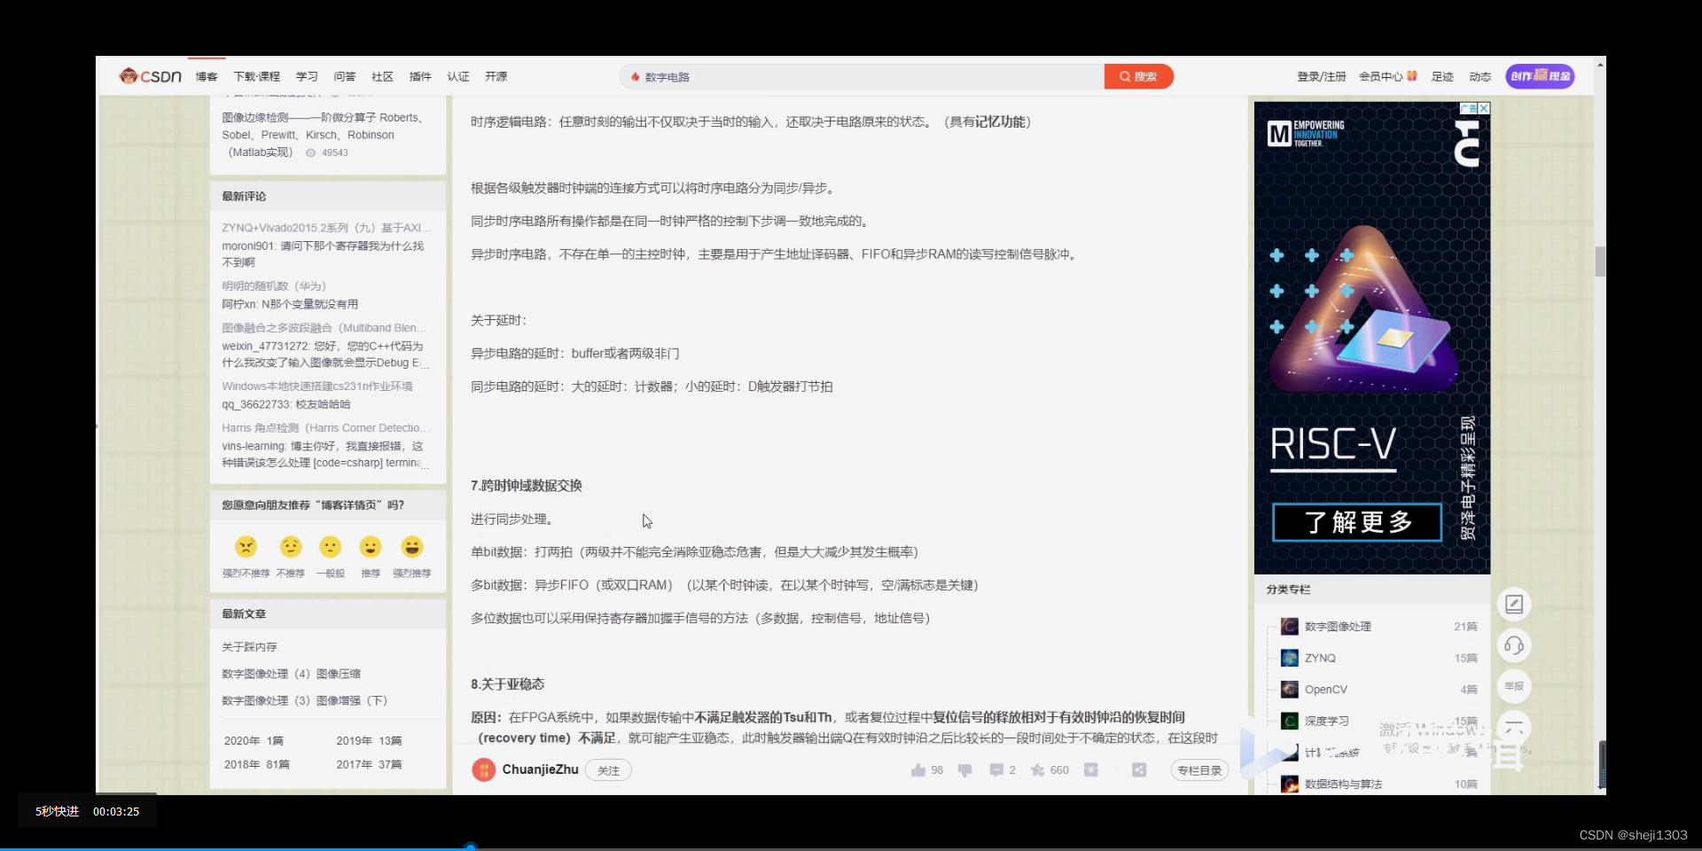The width and height of the screenshot is (1702, 851).
Task: Switch to the 社区 navigation tab
Action: (x=382, y=76)
